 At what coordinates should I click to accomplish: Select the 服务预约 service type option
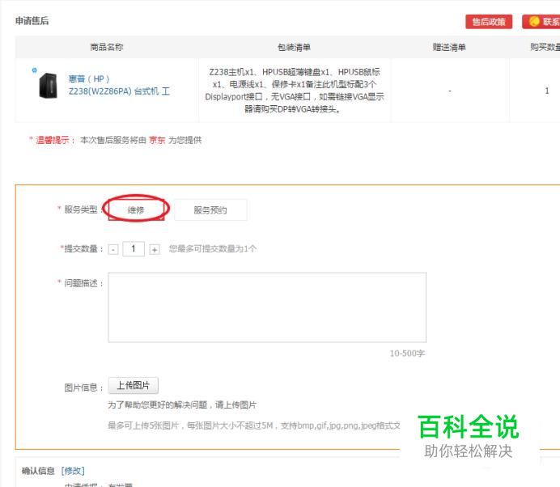point(210,210)
